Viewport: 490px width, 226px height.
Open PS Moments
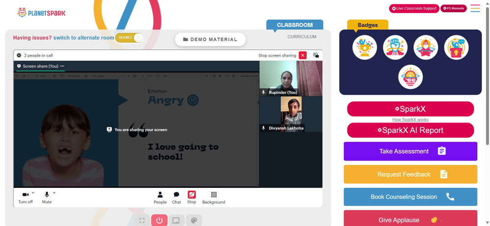coord(453,8)
